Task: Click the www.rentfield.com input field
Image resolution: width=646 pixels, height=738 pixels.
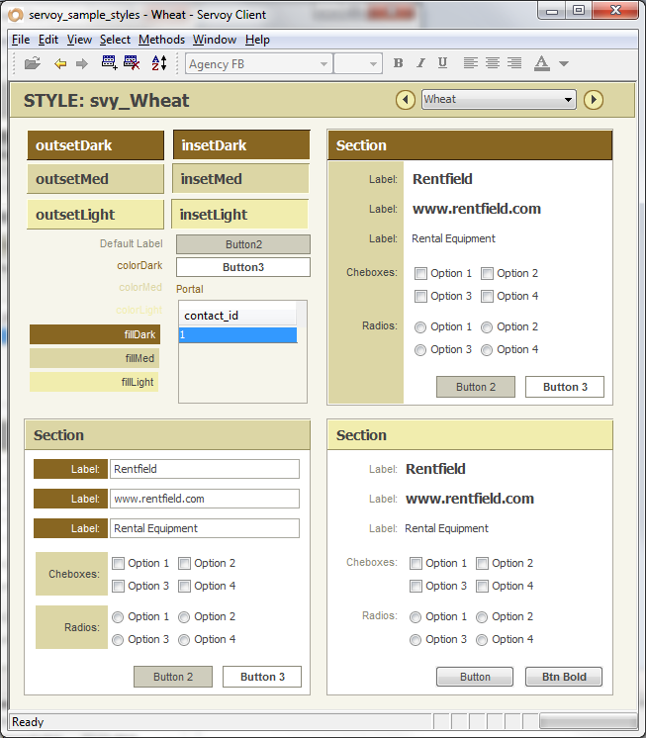Action: pyautogui.click(x=205, y=499)
